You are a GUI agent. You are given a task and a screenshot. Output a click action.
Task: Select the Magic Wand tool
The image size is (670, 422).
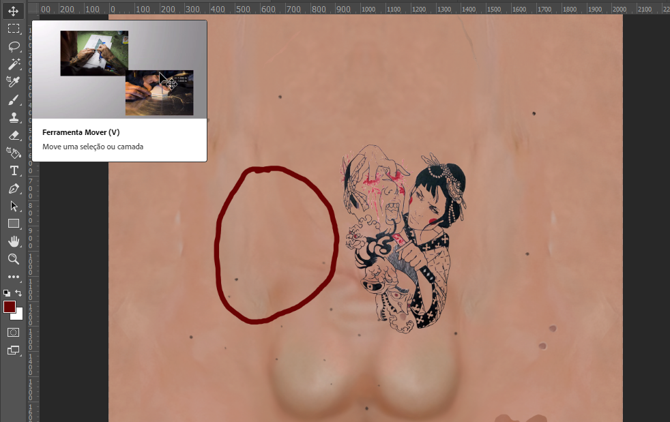14,64
